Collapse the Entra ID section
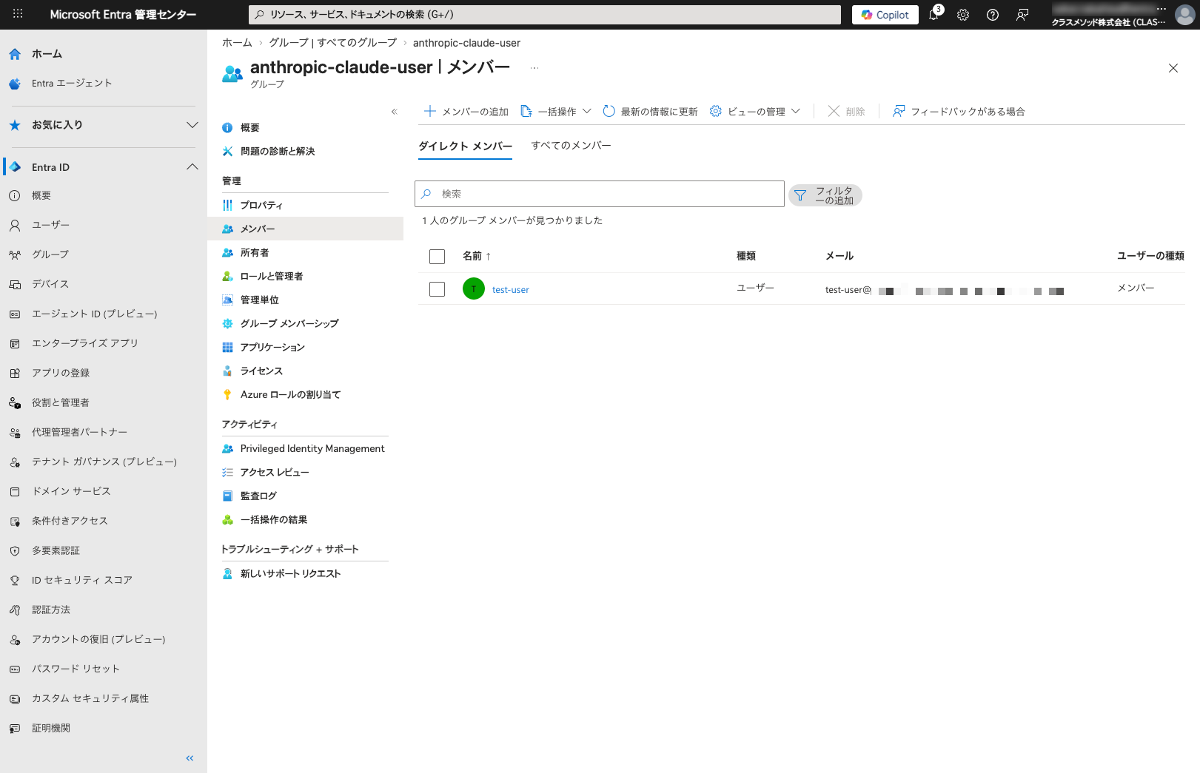This screenshot has height=773, width=1200. 192,167
